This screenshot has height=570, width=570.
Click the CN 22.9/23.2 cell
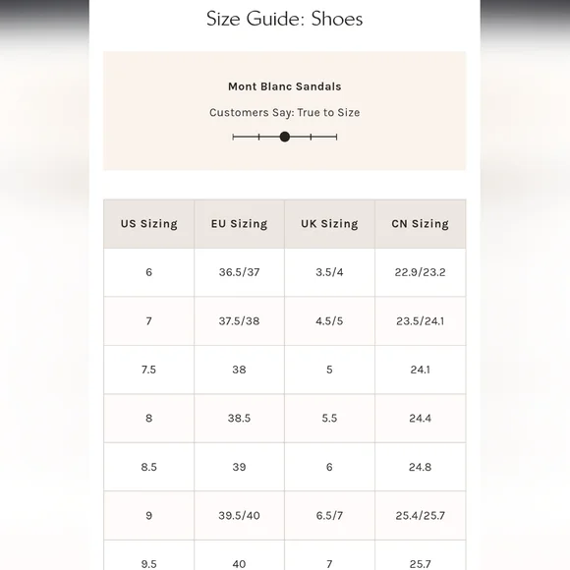pyautogui.click(x=421, y=272)
